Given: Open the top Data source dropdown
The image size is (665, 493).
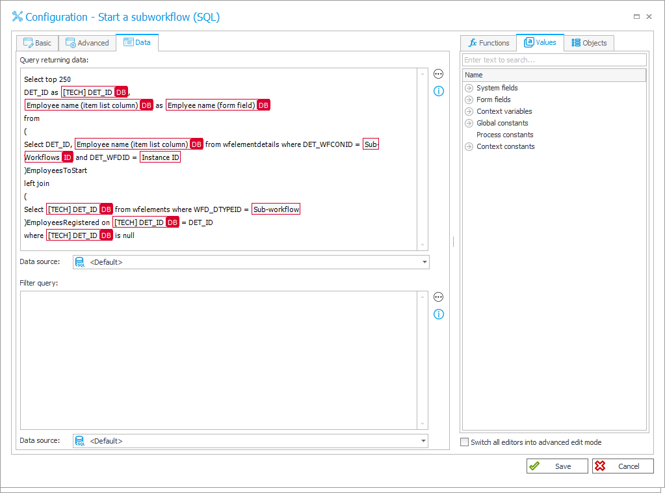Looking at the screenshot, I should (x=425, y=261).
